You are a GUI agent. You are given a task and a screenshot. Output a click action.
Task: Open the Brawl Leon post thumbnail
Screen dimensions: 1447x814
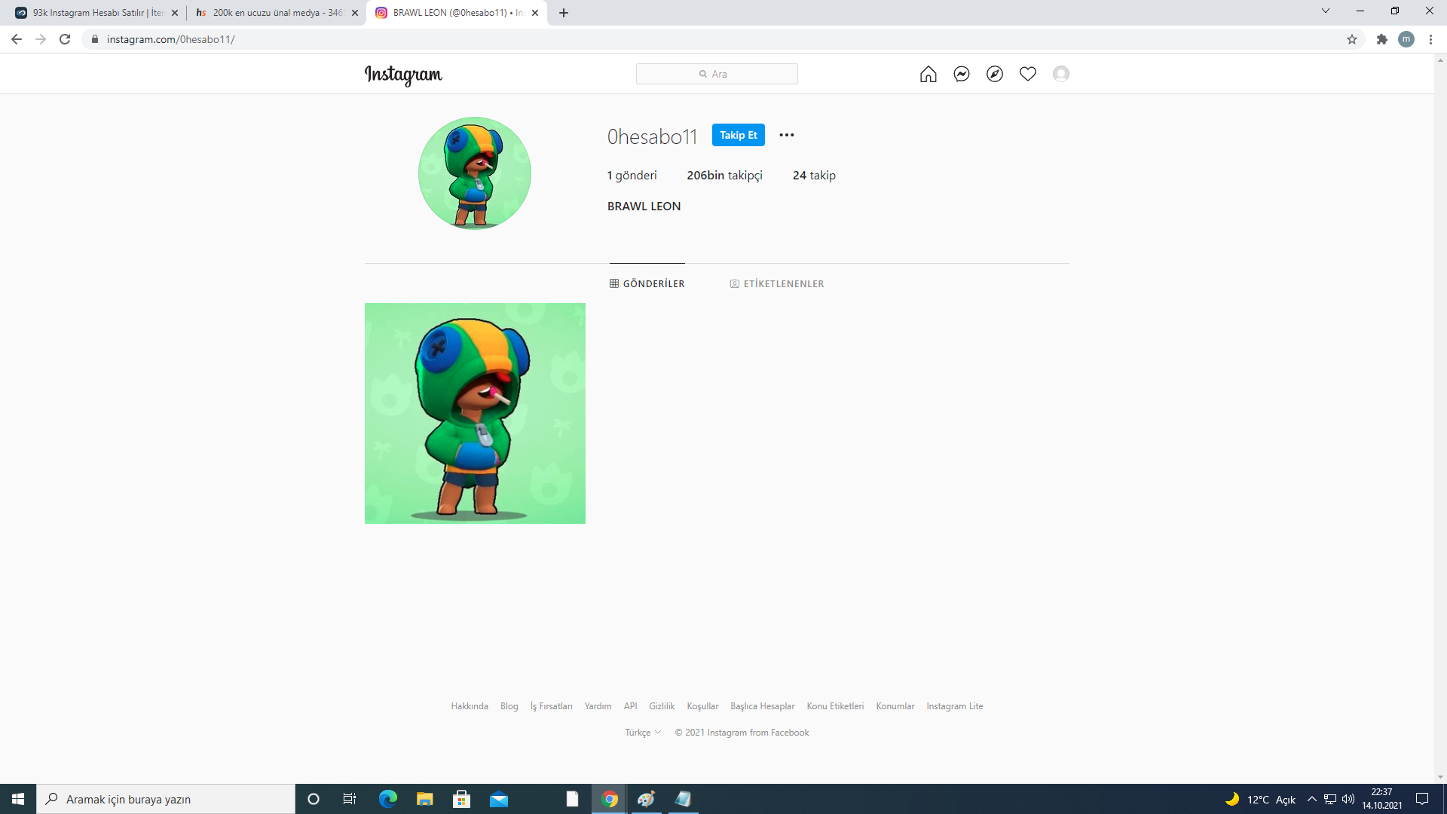click(x=475, y=413)
